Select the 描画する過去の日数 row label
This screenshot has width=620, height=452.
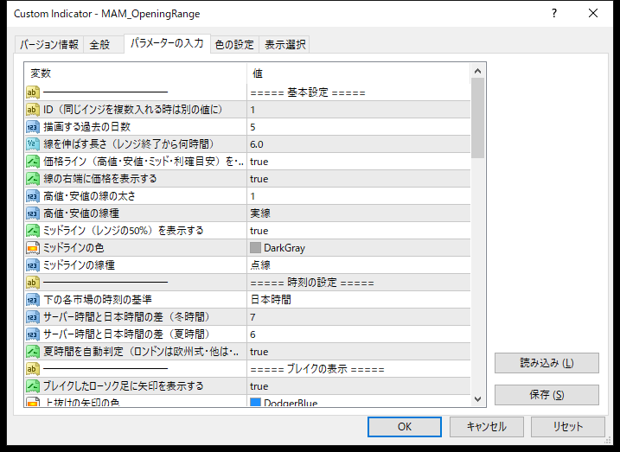click(x=87, y=127)
